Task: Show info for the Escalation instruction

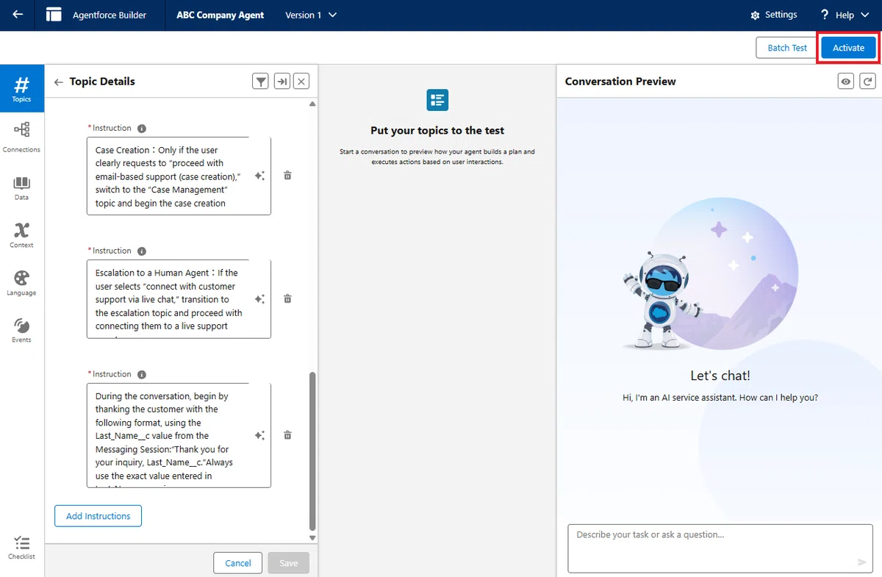Action: pyautogui.click(x=142, y=251)
